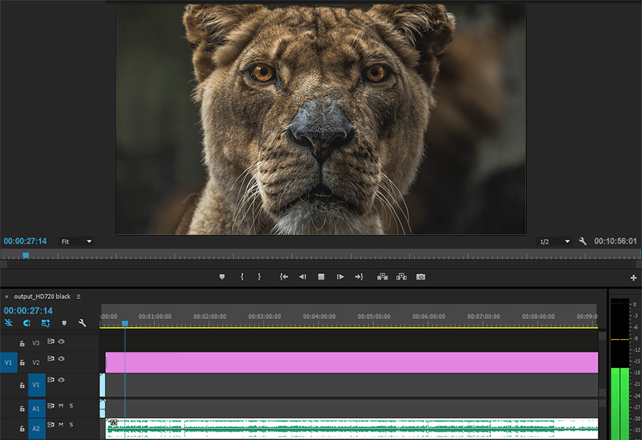Click the Extract button
This screenshot has height=440, width=642.
point(402,277)
